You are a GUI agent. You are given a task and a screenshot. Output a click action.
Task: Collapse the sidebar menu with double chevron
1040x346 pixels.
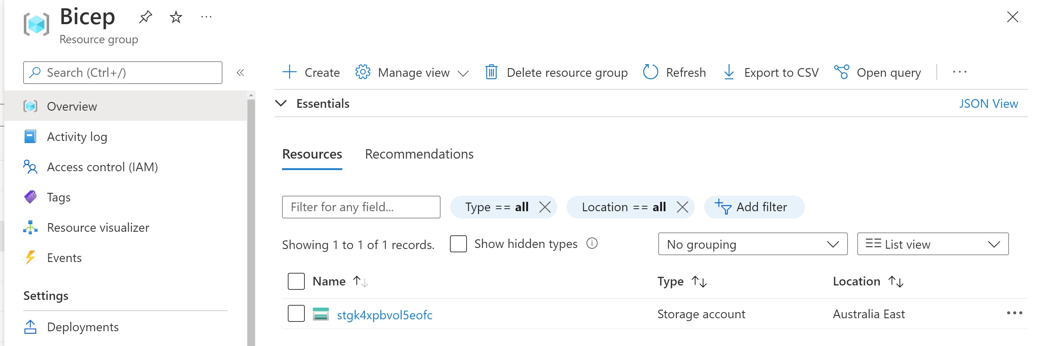pos(240,72)
